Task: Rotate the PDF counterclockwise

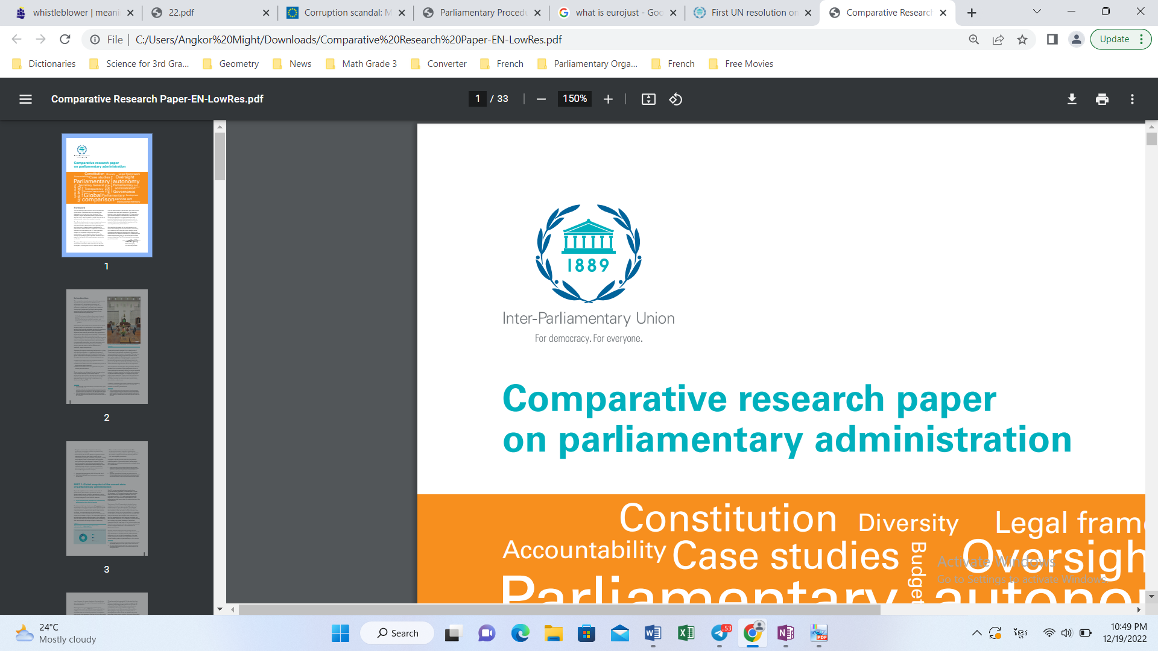Action: pos(675,99)
